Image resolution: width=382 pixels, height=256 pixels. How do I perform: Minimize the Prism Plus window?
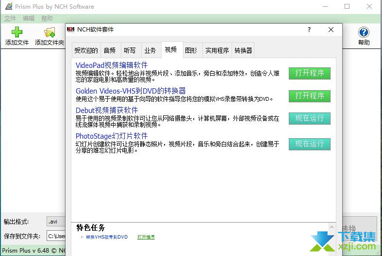pos(325,7)
